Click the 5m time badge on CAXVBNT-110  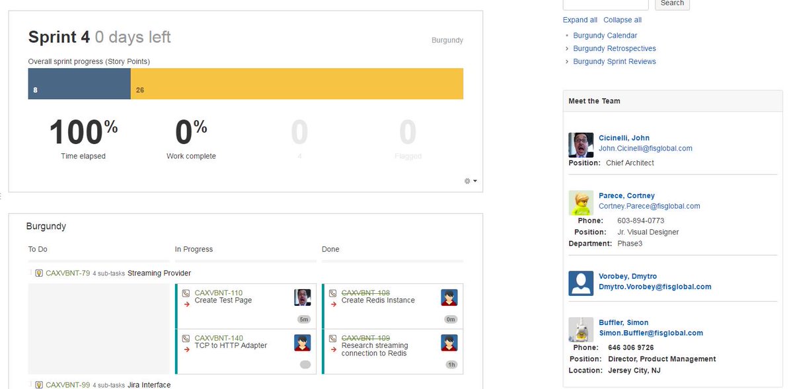(x=304, y=320)
